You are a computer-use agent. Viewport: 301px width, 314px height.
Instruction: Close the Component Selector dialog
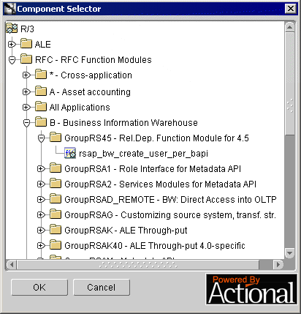(x=291, y=9)
